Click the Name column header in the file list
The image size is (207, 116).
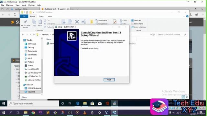point(49,39)
